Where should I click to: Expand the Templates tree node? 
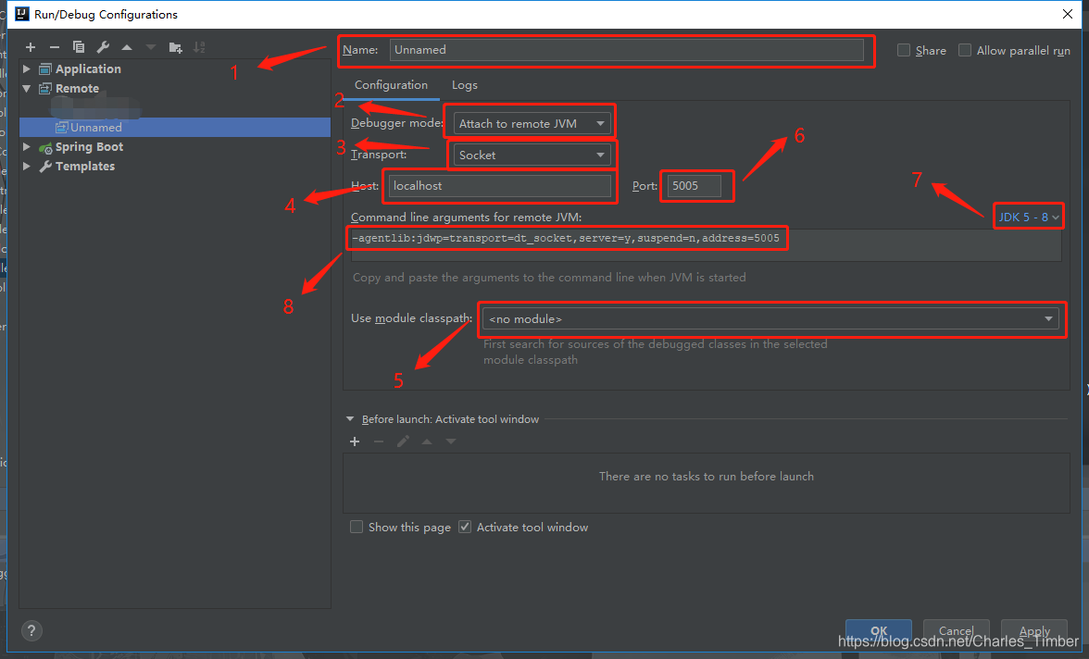(26, 167)
